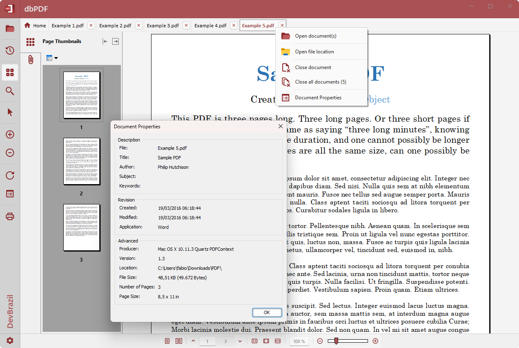The image size is (519, 348).
Task: Close the Example 5.pdf tab
Action: 282,25
